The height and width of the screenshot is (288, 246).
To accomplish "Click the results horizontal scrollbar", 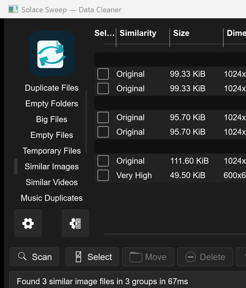I will pos(175,234).
